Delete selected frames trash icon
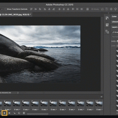The height and width of the screenshot is (118, 118). [x=24, y=113]
